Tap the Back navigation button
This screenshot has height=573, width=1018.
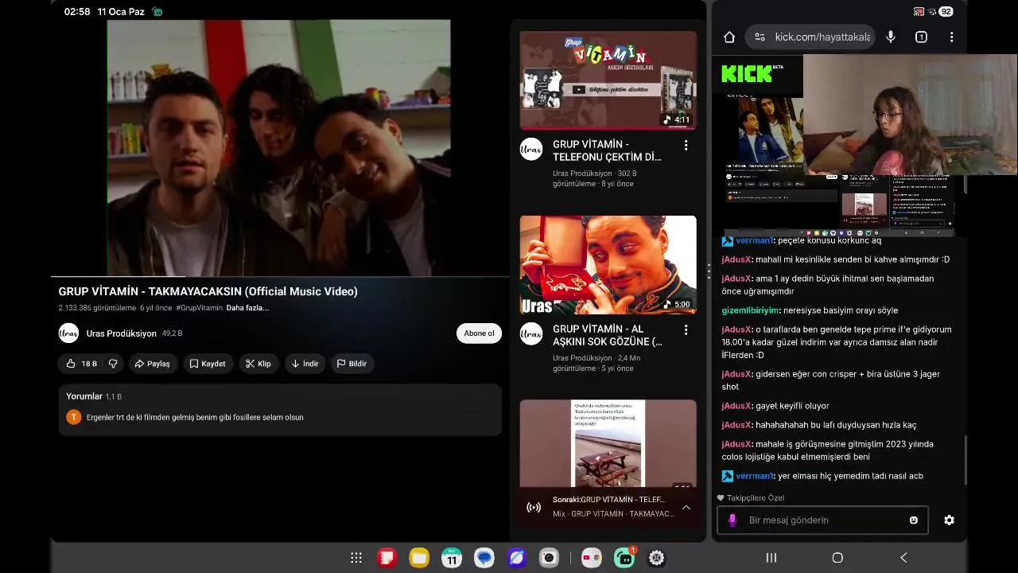pos(903,558)
